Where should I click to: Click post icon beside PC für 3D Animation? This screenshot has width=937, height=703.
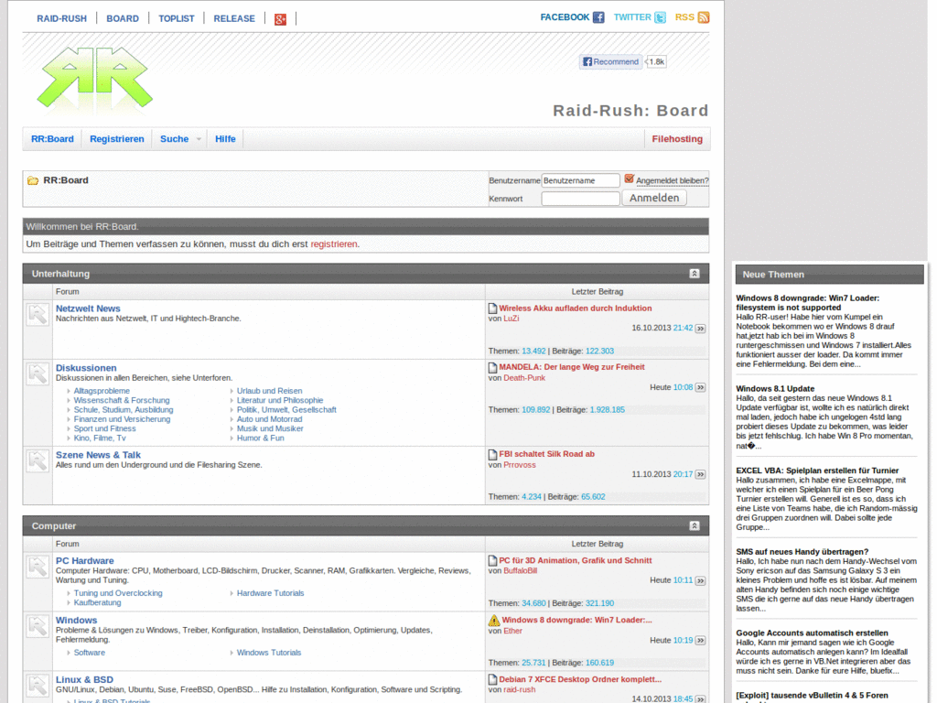pos(492,561)
